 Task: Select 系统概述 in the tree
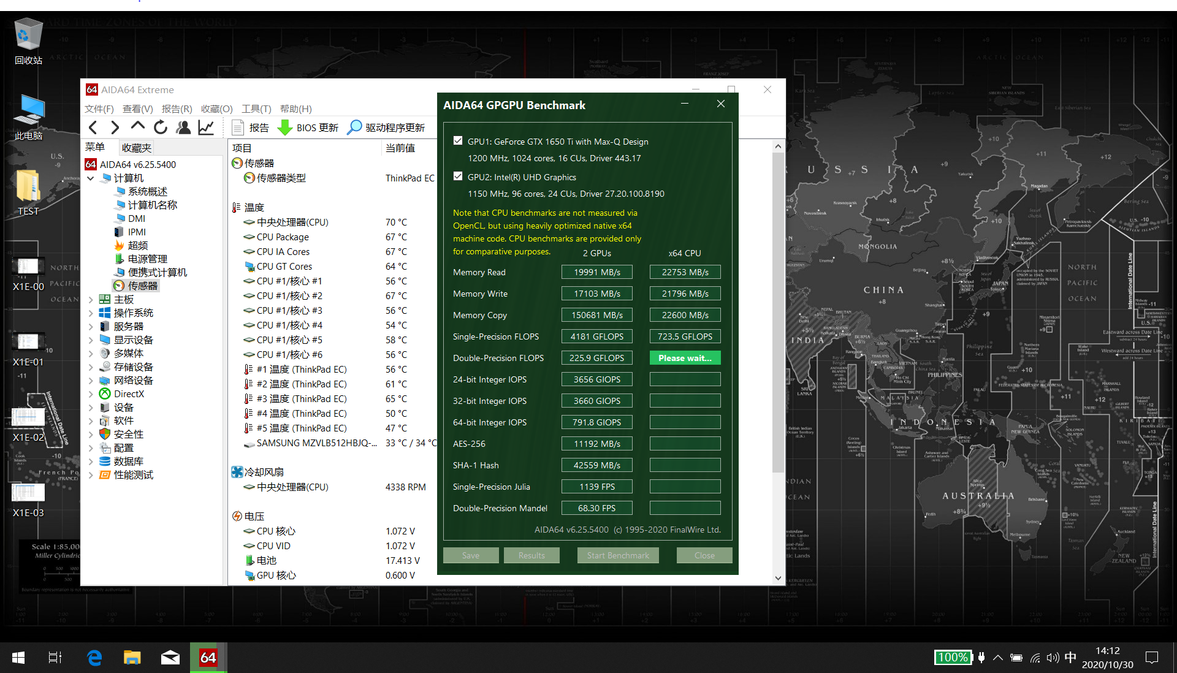[141, 192]
